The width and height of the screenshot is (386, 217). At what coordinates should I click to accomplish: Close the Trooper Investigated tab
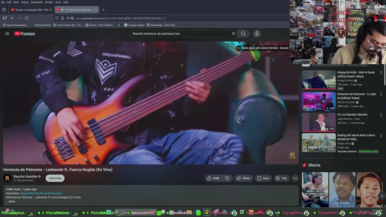coord(51,10)
